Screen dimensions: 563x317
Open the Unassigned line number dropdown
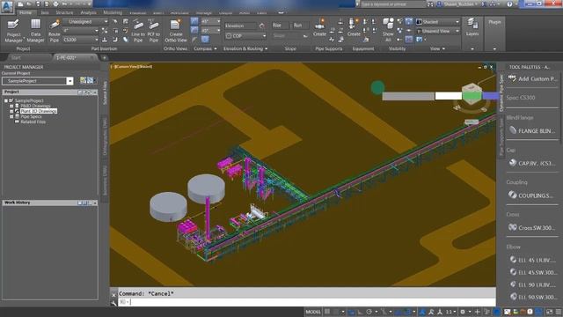(85, 21)
